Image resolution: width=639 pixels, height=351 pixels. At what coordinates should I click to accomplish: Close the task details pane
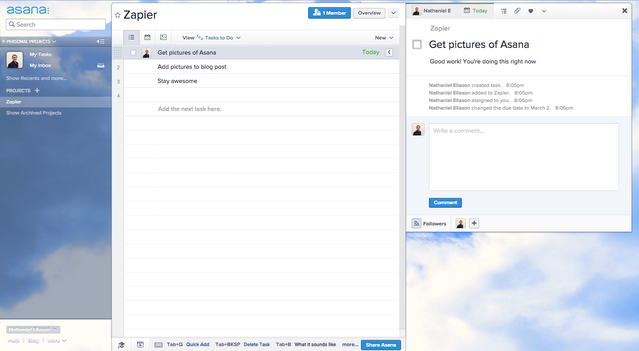pyautogui.click(x=625, y=11)
